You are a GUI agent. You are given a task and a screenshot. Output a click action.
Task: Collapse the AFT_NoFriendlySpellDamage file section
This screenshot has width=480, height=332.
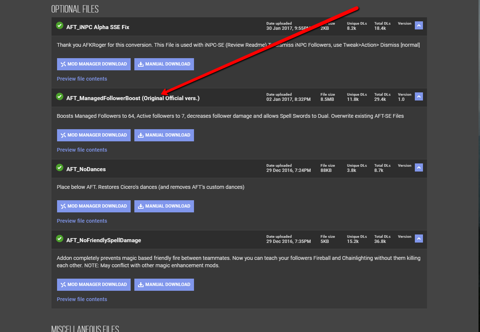(419, 239)
